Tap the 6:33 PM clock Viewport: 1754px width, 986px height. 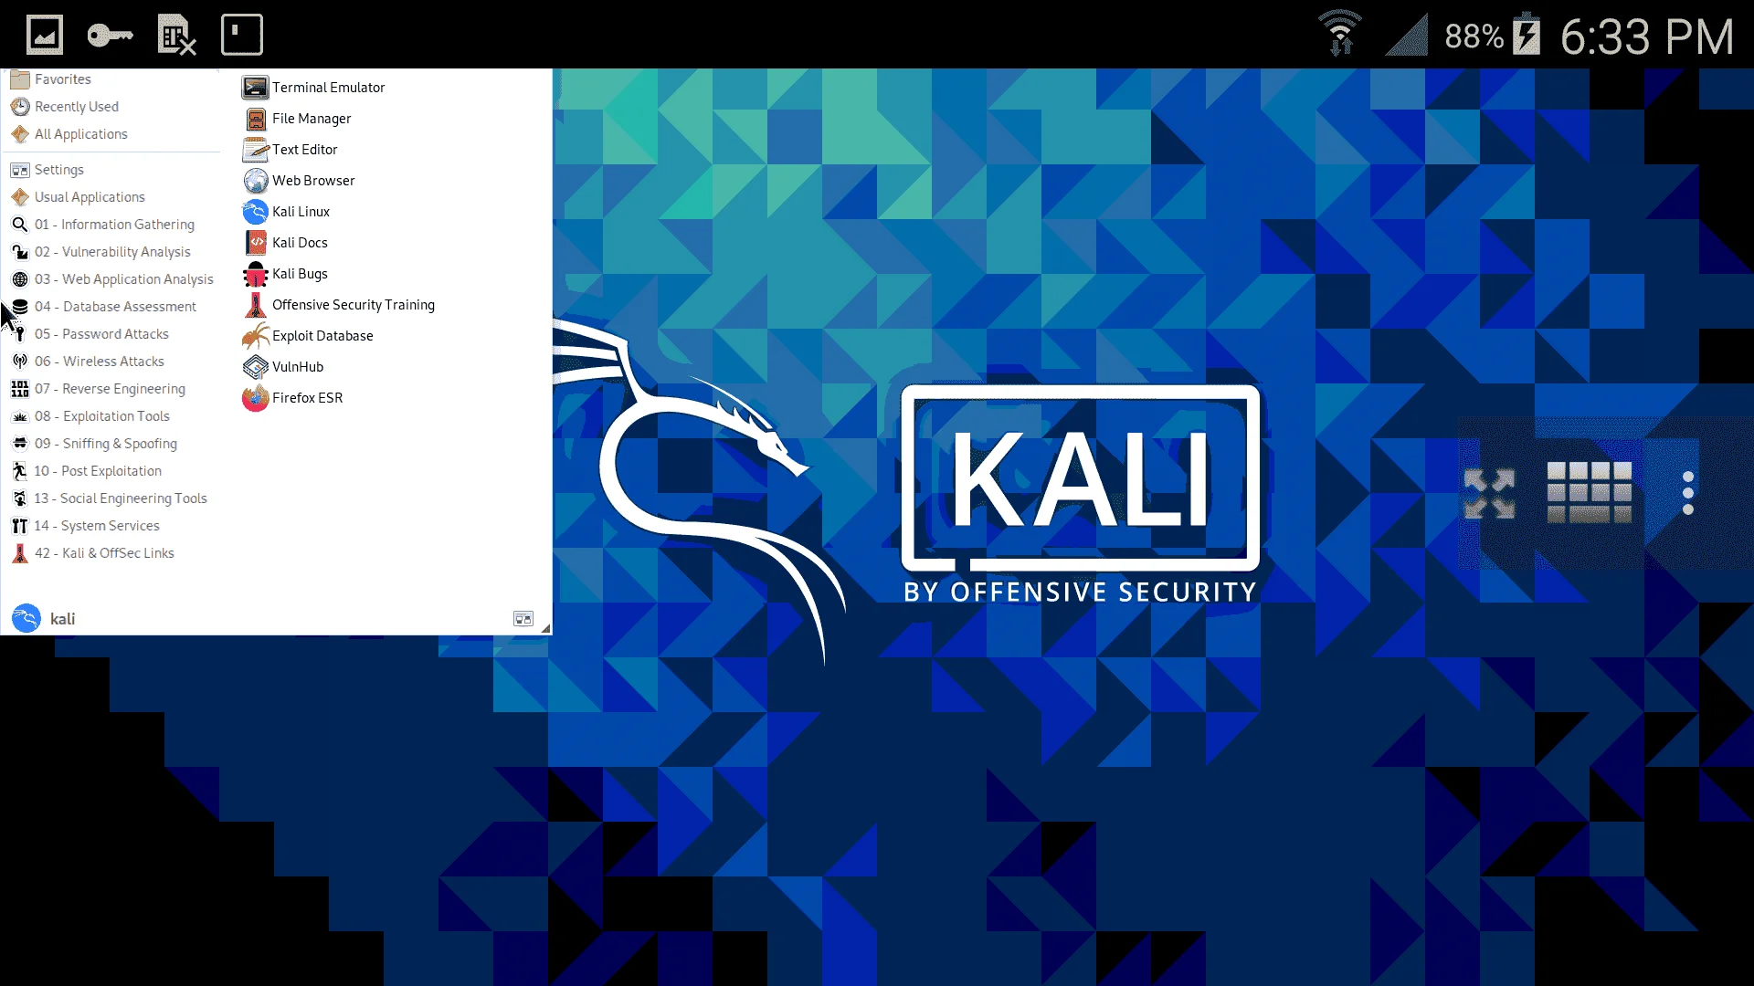[1646, 37]
